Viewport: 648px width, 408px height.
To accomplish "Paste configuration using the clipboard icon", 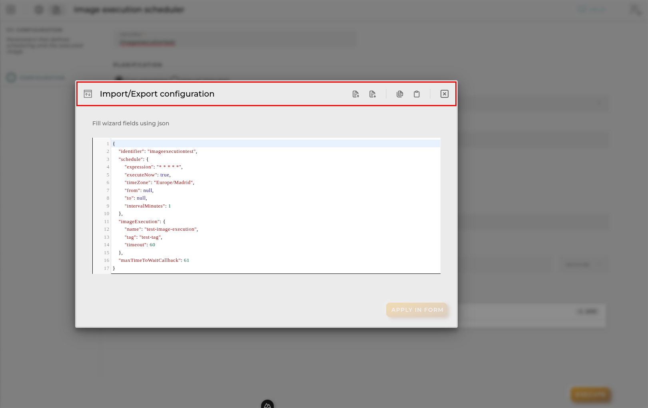I will 417,94.
